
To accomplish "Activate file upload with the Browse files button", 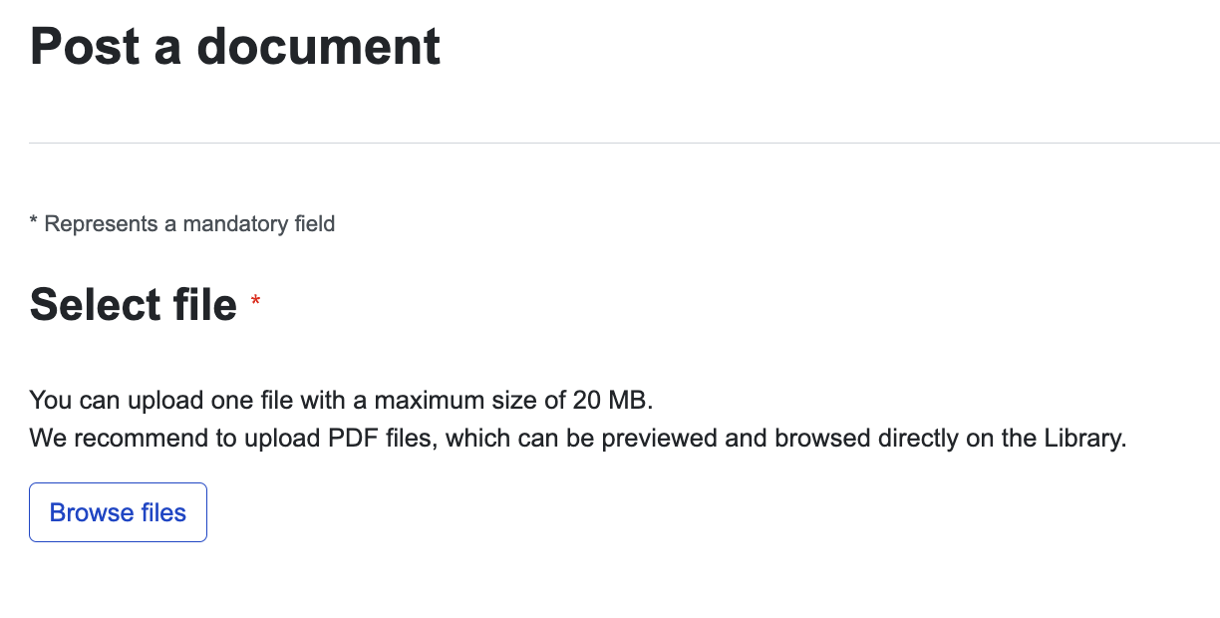I will (117, 511).
